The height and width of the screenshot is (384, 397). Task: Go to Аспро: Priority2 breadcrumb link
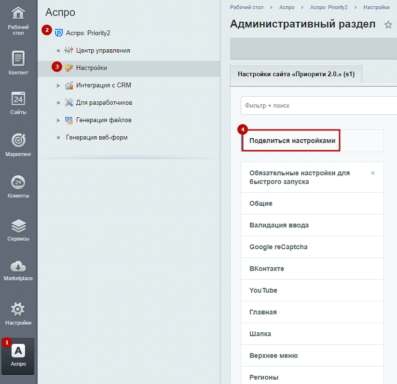(329, 7)
